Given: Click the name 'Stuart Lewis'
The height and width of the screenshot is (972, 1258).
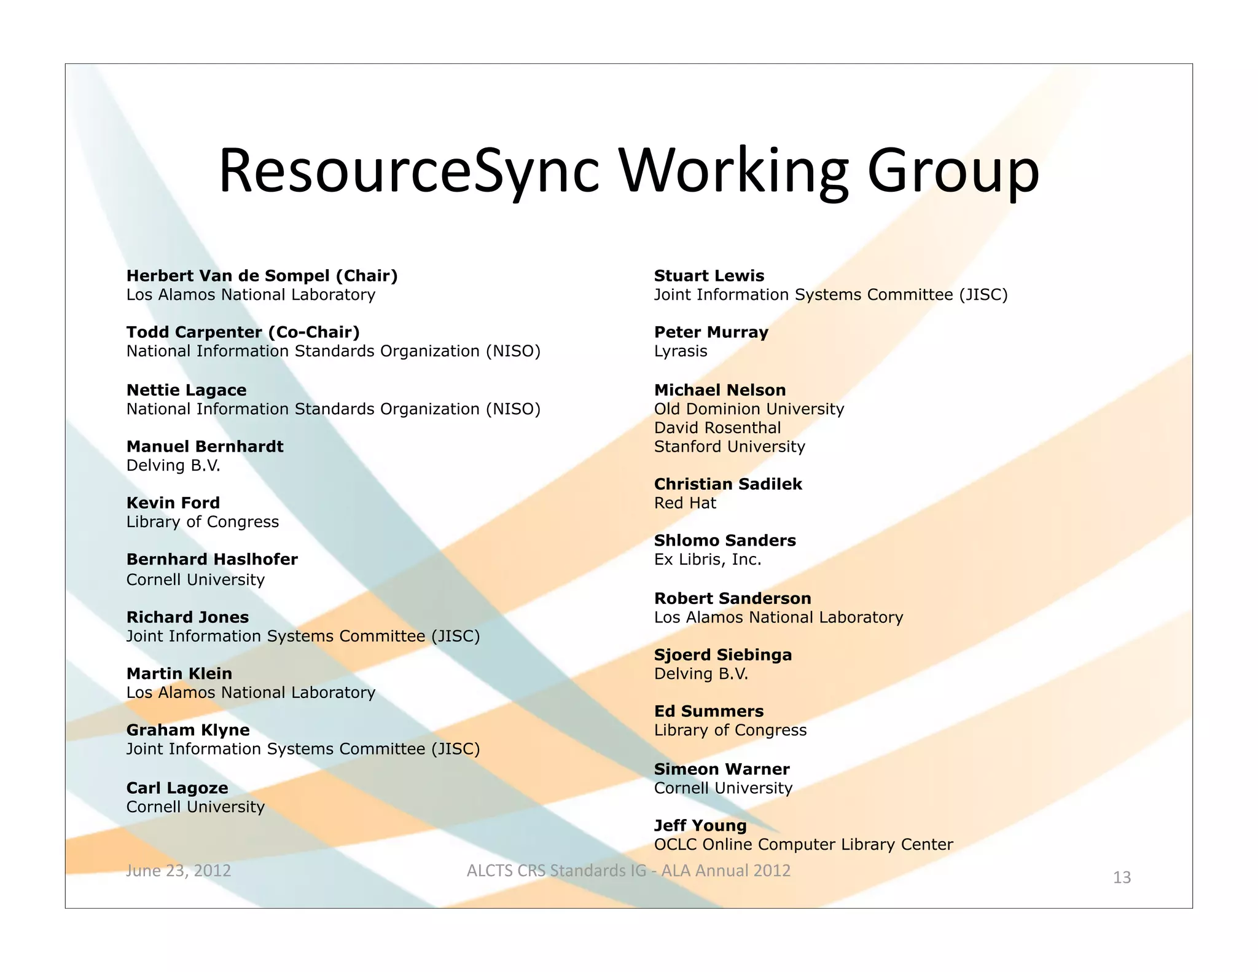Looking at the screenshot, I should [x=709, y=276].
